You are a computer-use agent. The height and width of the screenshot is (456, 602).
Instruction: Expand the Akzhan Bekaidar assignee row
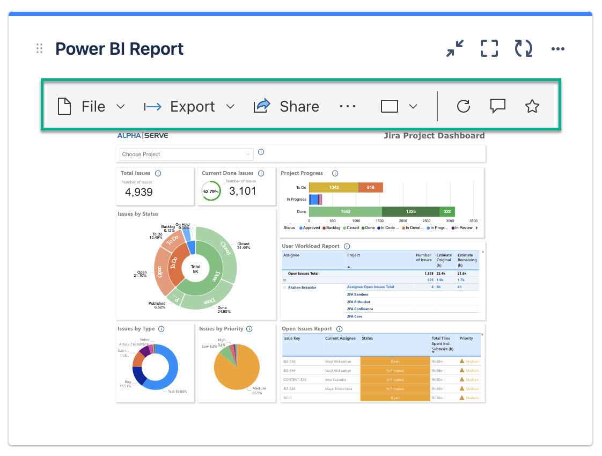(284, 288)
